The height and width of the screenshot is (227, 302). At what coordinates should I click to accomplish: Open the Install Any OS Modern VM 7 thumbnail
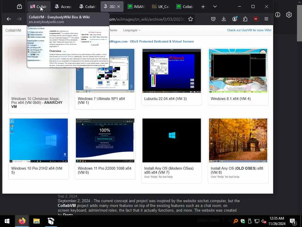click(172, 140)
